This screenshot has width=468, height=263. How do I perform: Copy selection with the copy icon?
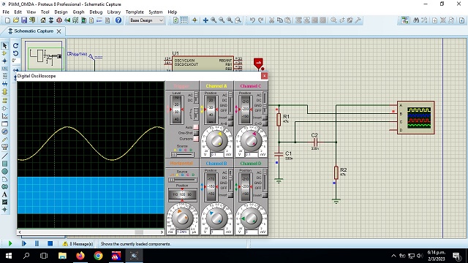279,20
